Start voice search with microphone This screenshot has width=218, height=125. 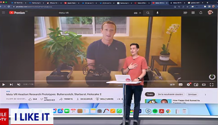tap(157, 13)
